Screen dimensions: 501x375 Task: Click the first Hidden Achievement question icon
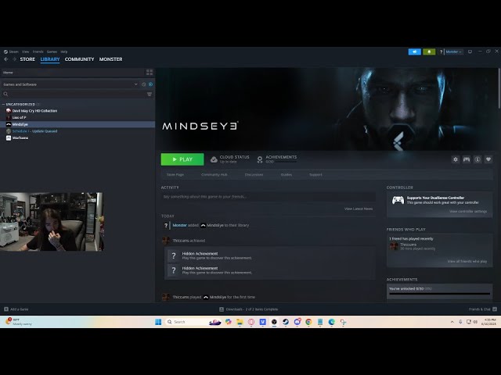click(174, 255)
